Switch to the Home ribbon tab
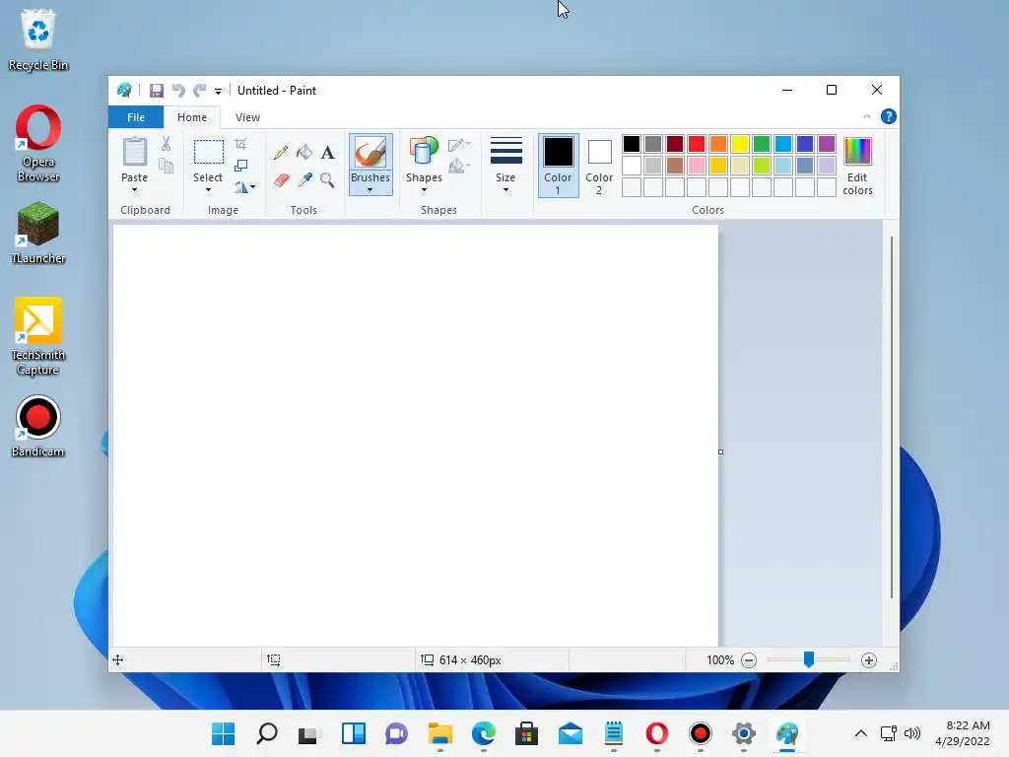Image resolution: width=1009 pixels, height=757 pixels. click(192, 117)
